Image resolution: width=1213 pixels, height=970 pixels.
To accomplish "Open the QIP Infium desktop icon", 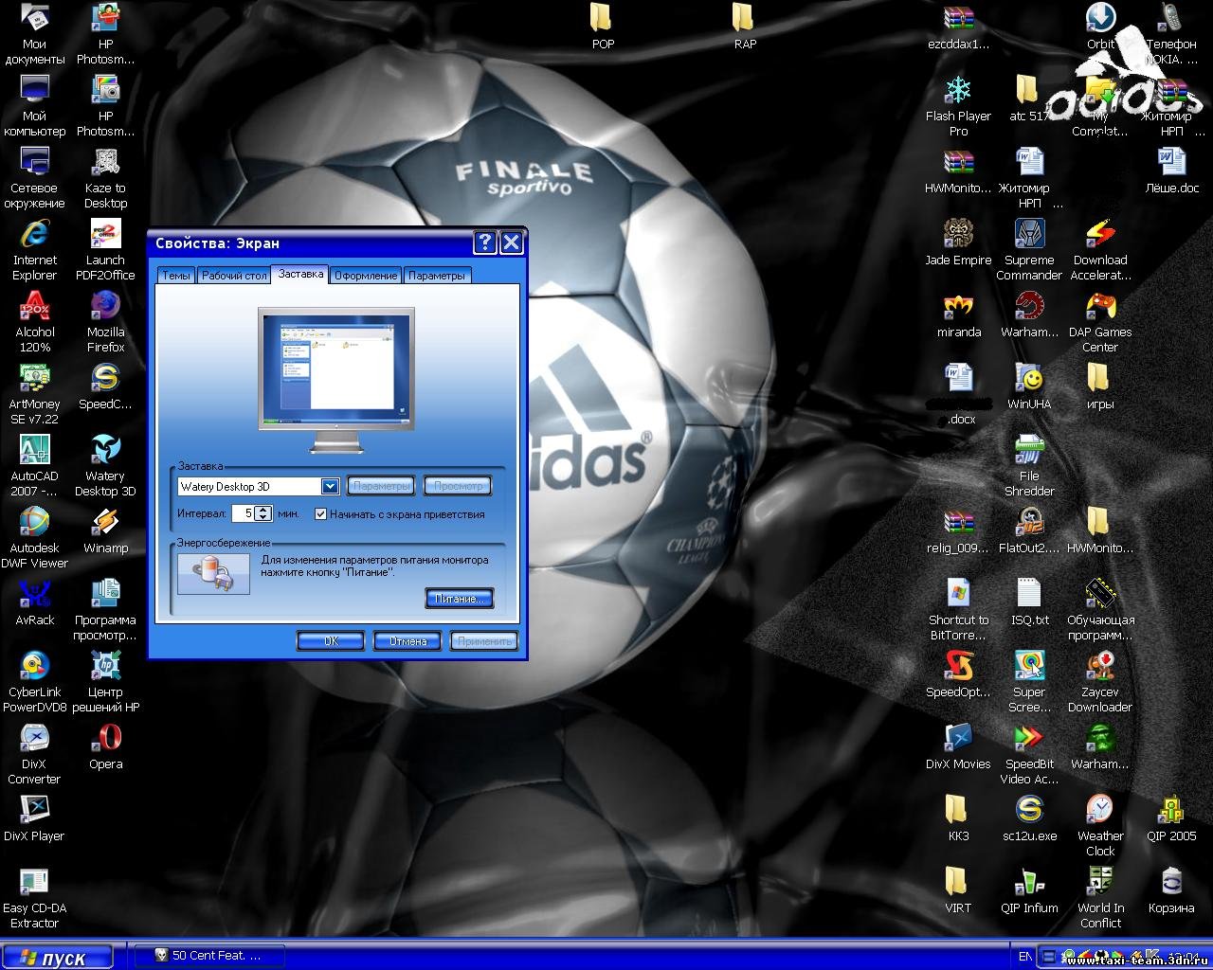I will click(x=1029, y=890).
